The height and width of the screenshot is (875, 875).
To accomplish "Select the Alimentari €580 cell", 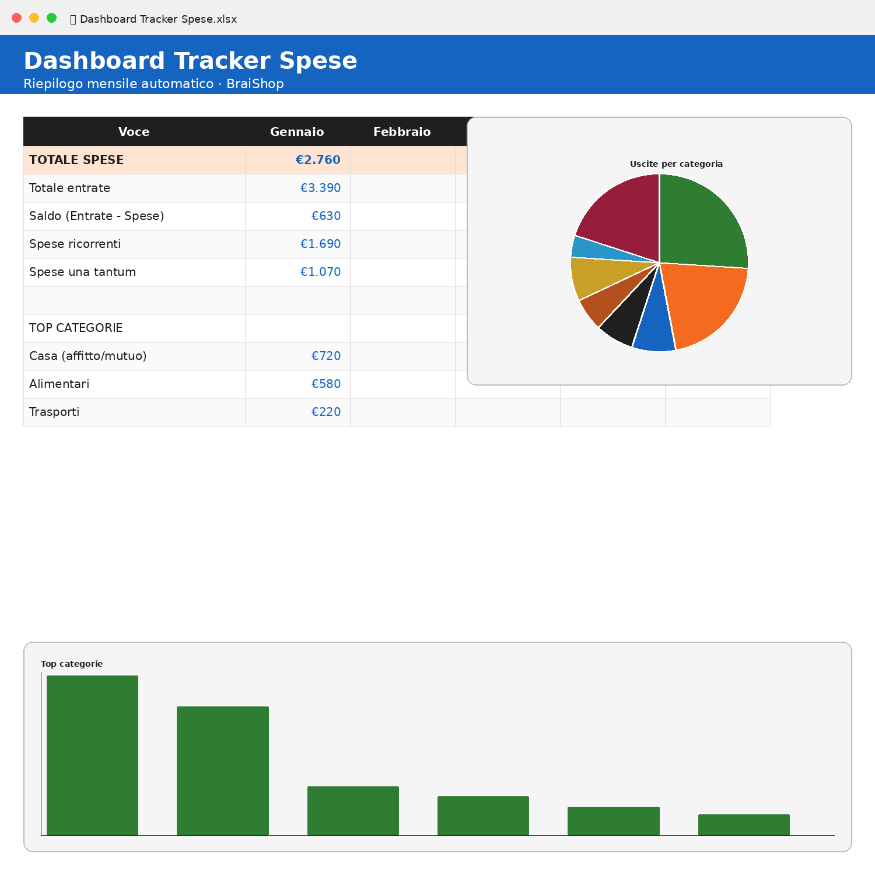I will (x=297, y=384).
